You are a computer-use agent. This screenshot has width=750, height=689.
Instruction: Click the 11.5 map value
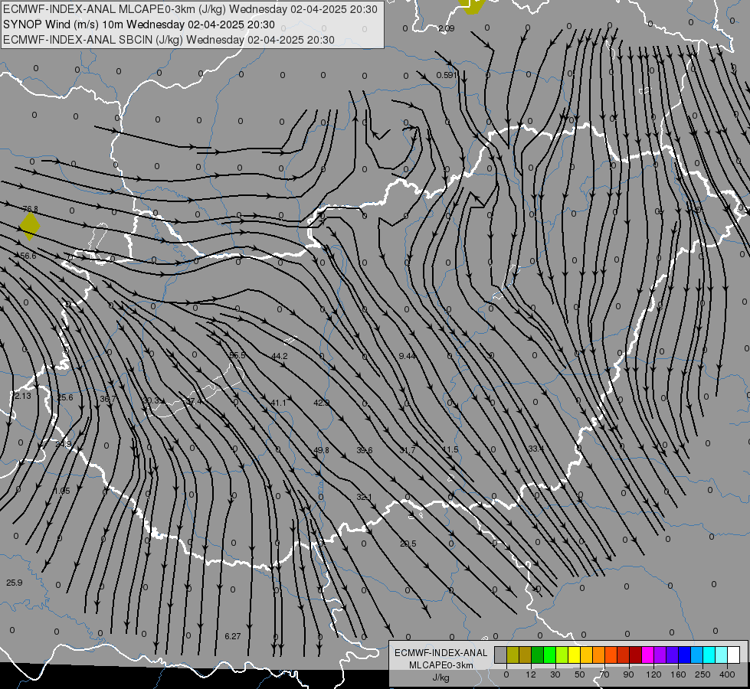pos(450,449)
